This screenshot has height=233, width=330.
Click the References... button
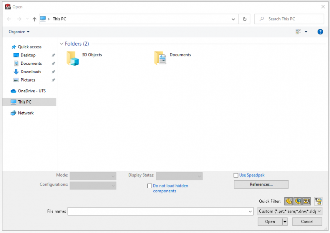coord(261,184)
